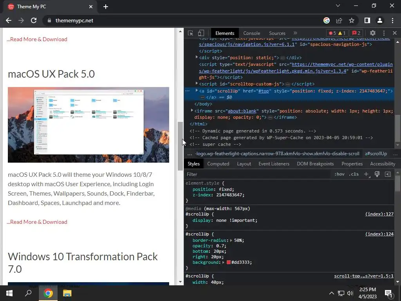This screenshot has width=401, height=301.
Task: Activate the inspect element picker icon
Action: tap(190, 33)
